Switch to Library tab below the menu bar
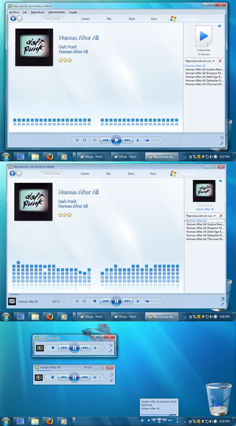This screenshot has height=426, width=236. (x=86, y=19)
